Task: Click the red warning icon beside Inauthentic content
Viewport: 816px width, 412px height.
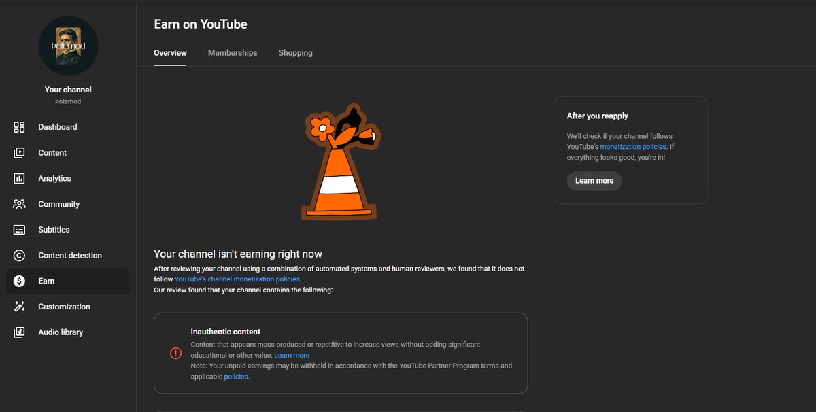Action: (x=175, y=353)
